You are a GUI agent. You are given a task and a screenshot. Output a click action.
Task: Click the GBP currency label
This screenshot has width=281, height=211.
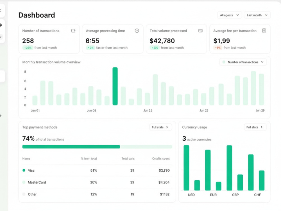click(x=235, y=195)
